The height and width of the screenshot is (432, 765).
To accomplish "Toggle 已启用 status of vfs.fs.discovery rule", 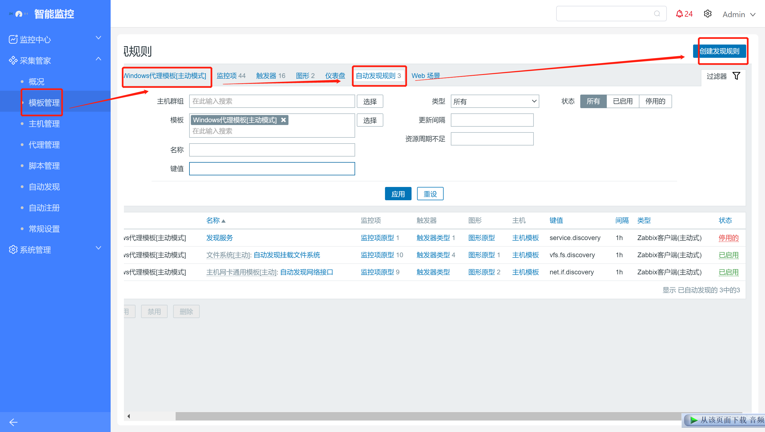I will click(728, 255).
